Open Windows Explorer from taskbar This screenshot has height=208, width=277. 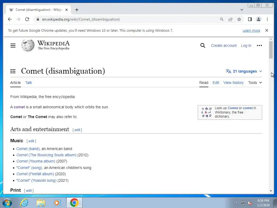pyautogui.click(x=41, y=203)
